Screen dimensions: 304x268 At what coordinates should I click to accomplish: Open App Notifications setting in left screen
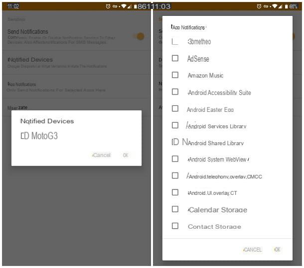click(76, 87)
